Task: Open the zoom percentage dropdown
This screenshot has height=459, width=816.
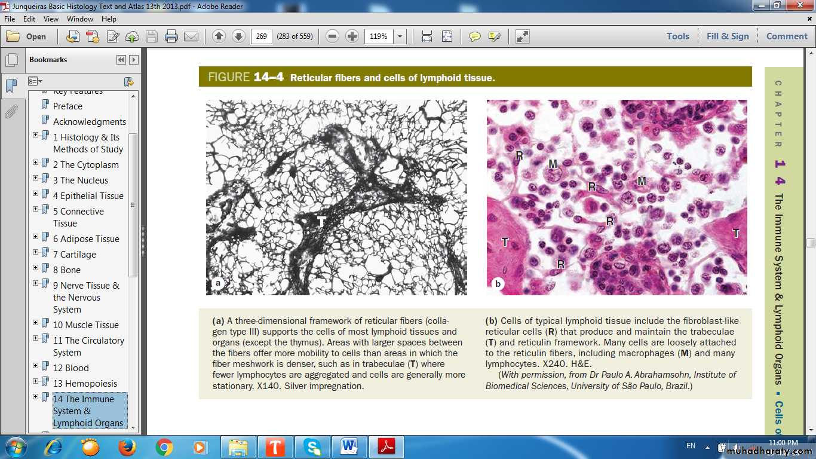Action: point(400,36)
